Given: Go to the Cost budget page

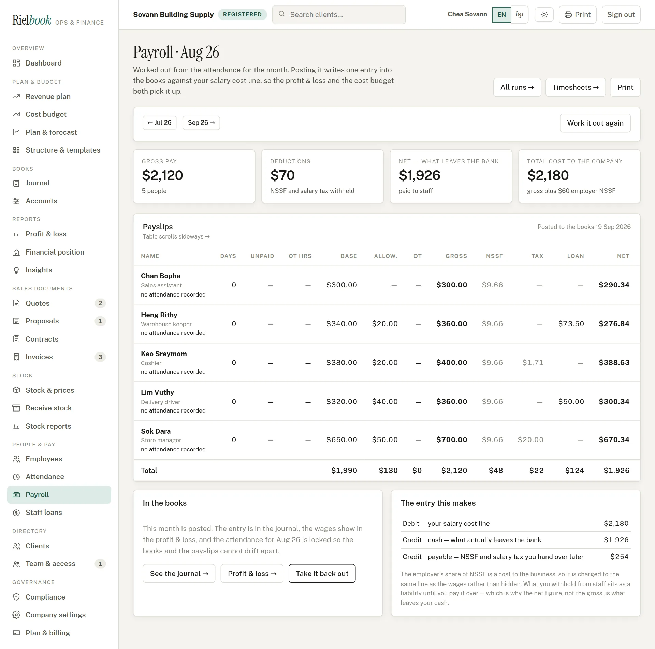Looking at the screenshot, I should (59, 114).
